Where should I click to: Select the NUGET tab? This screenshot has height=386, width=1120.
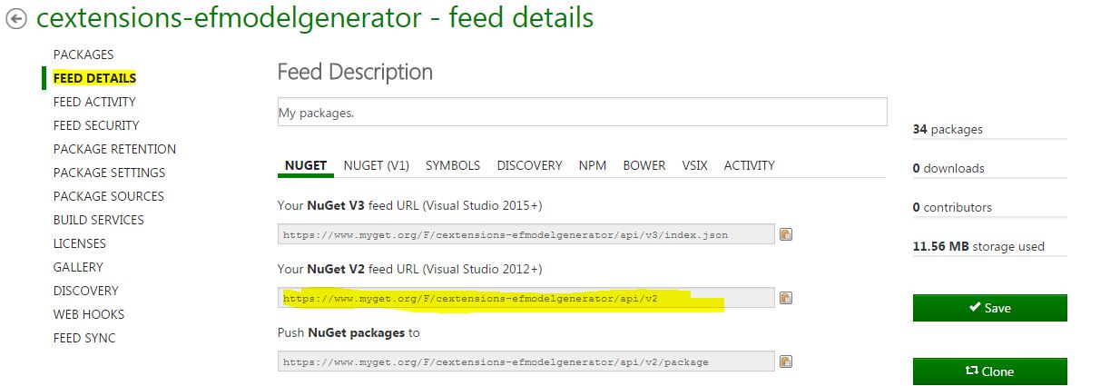point(306,165)
